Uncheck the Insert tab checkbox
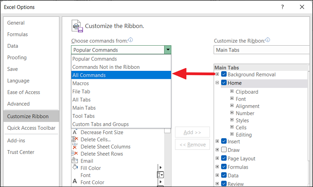This screenshot has width=313, height=187. (x=224, y=141)
